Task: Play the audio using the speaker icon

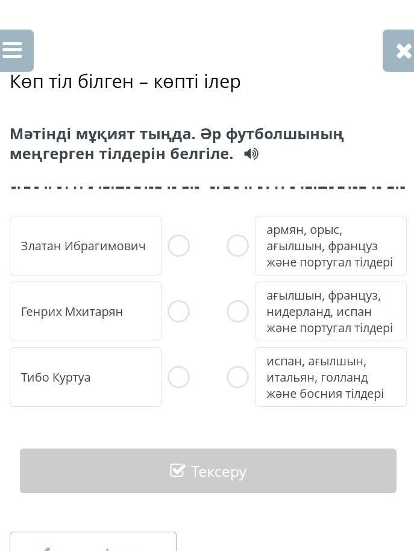Action: [x=251, y=154]
